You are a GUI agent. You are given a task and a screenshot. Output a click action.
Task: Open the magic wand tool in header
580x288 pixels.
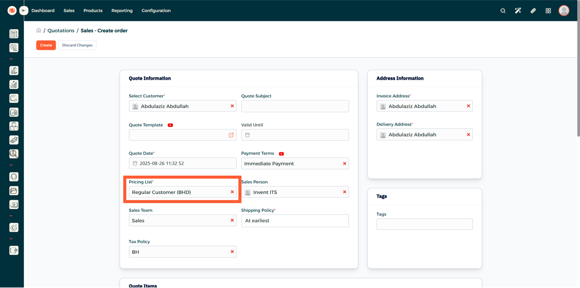[x=518, y=11]
